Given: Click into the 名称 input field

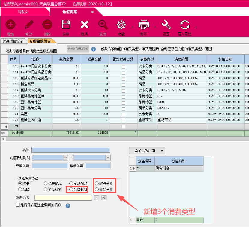Looking at the screenshot, I should (71, 150).
